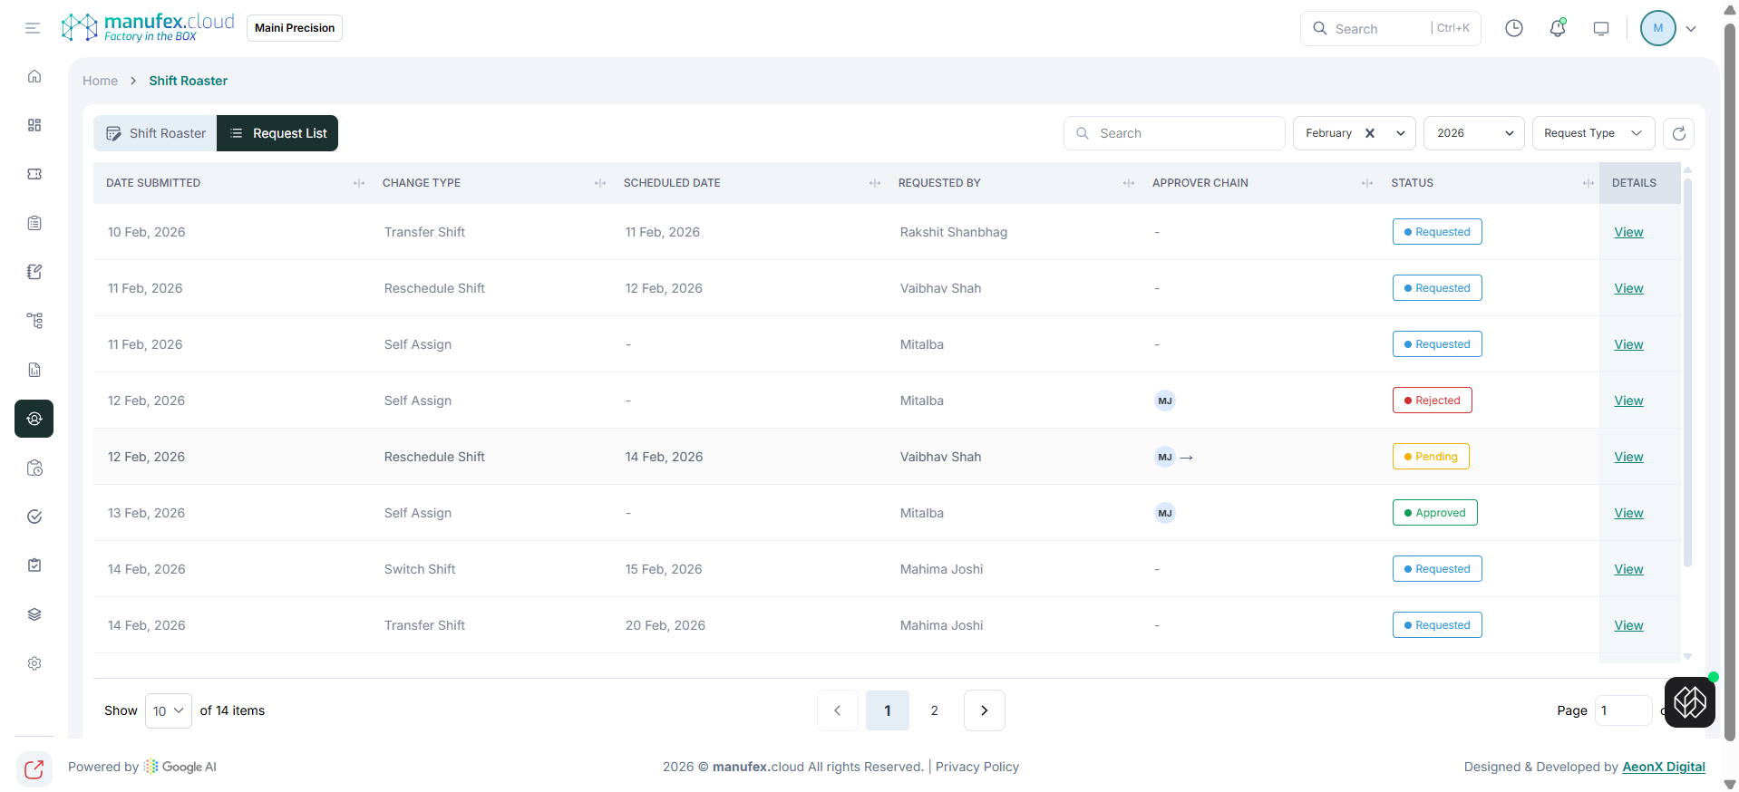Click the hamburger menu icon
The height and width of the screenshot is (792, 1739).
click(33, 28)
